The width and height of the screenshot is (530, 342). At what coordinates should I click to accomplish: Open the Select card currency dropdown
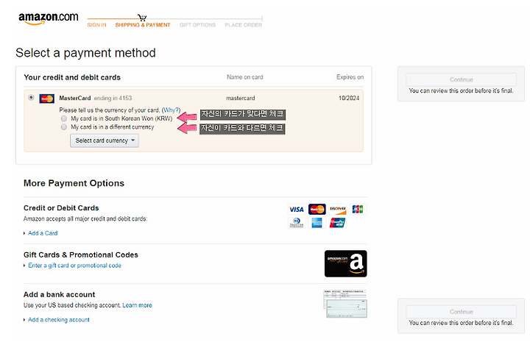point(105,140)
